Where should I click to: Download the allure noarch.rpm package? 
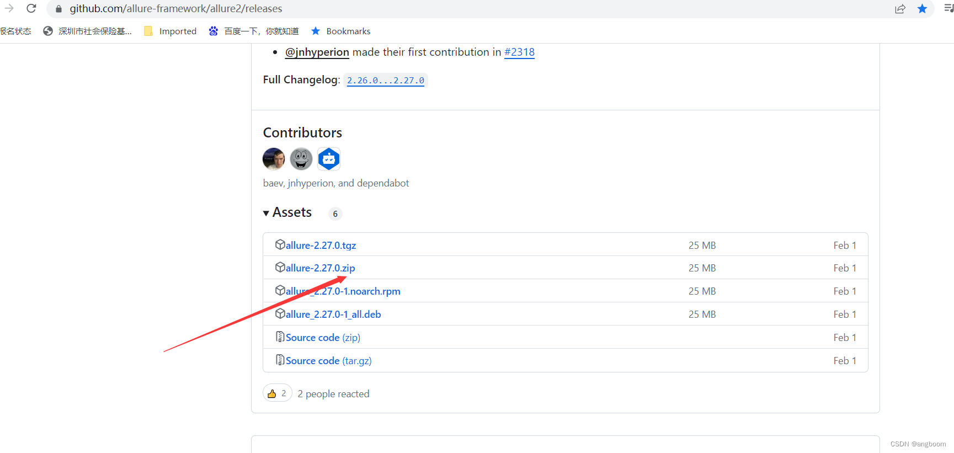tap(343, 291)
